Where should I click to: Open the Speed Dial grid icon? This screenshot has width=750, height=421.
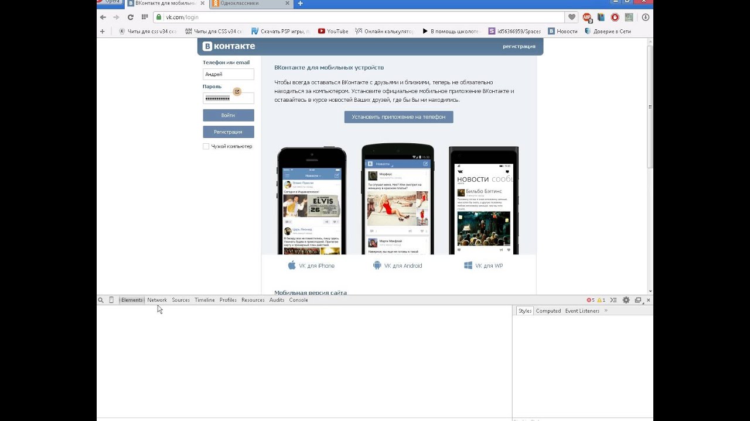[145, 17]
